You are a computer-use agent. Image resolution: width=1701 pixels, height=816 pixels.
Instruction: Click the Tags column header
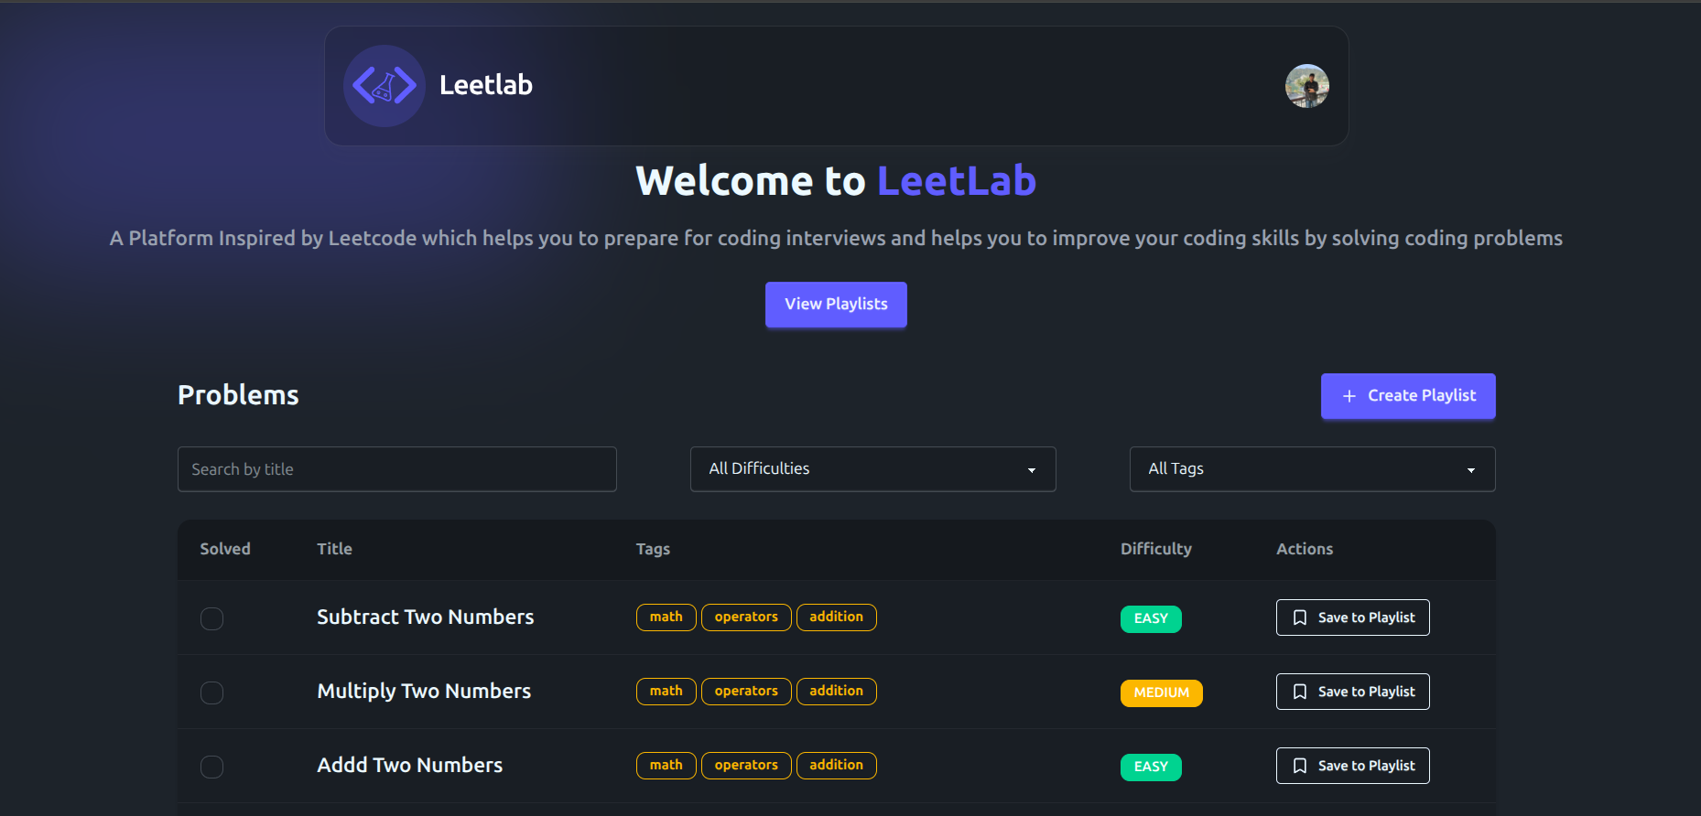[x=653, y=549]
